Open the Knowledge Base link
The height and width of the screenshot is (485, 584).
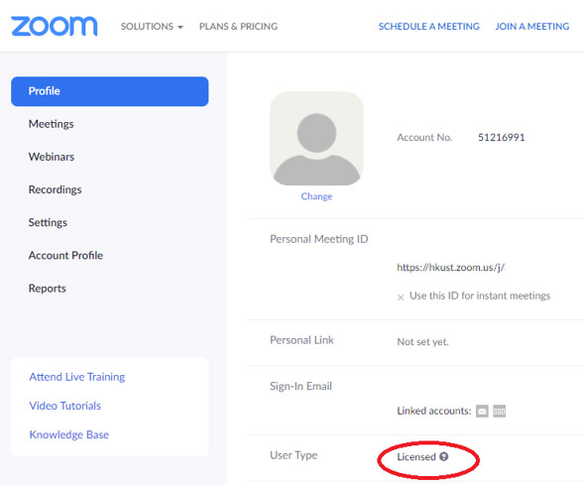point(69,434)
